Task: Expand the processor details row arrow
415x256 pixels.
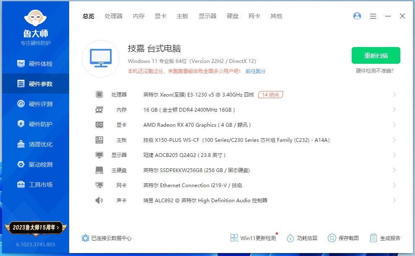Action: (394, 95)
